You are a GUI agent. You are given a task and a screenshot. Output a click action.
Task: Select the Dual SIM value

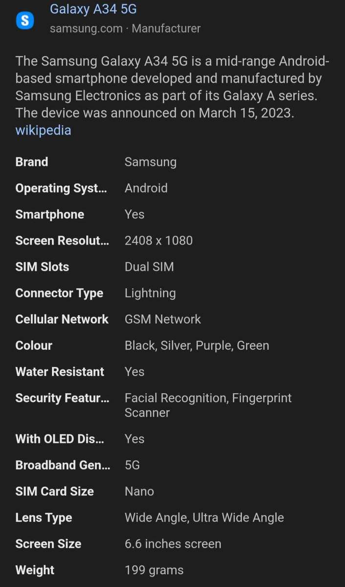tap(149, 267)
